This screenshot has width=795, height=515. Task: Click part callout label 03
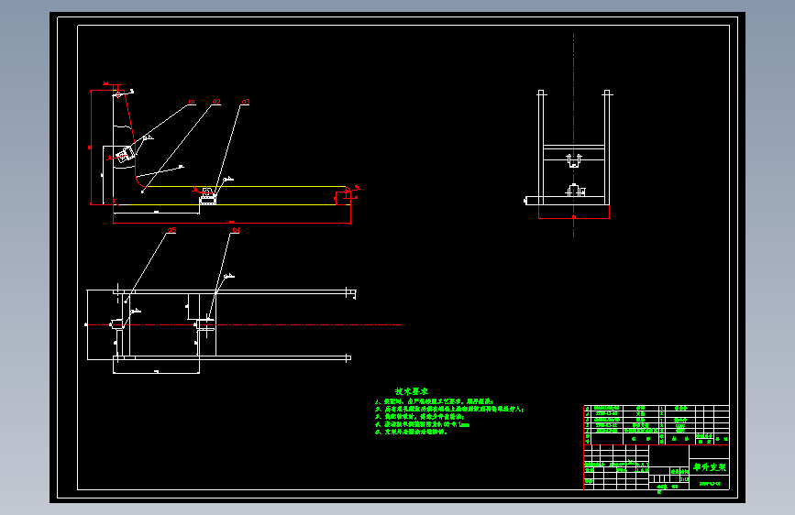coord(246,102)
